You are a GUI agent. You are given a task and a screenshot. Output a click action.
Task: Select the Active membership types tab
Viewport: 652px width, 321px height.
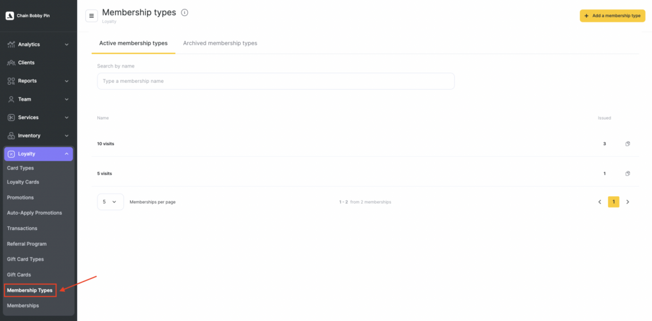click(133, 43)
